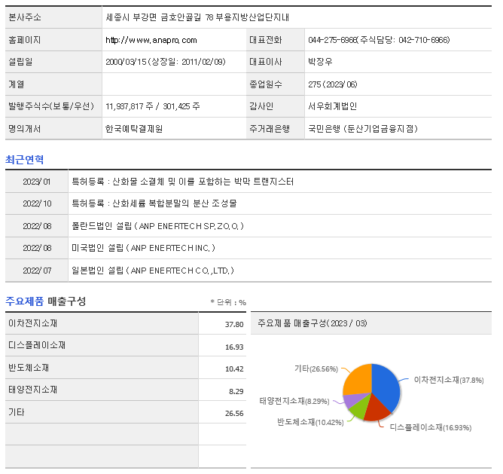
Task: Select the head office address text
Action: pos(197,17)
